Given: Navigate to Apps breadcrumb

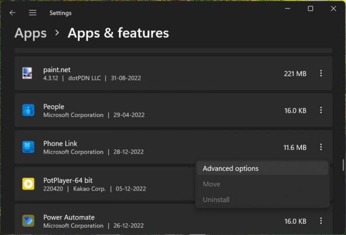Looking at the screenshot, I should (31, 33).
